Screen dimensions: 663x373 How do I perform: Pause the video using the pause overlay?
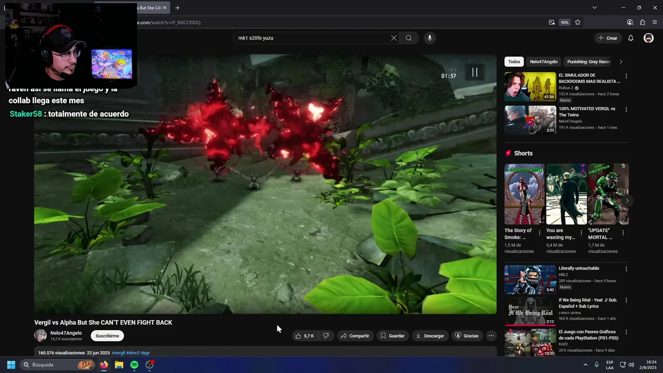click(474, 73)
